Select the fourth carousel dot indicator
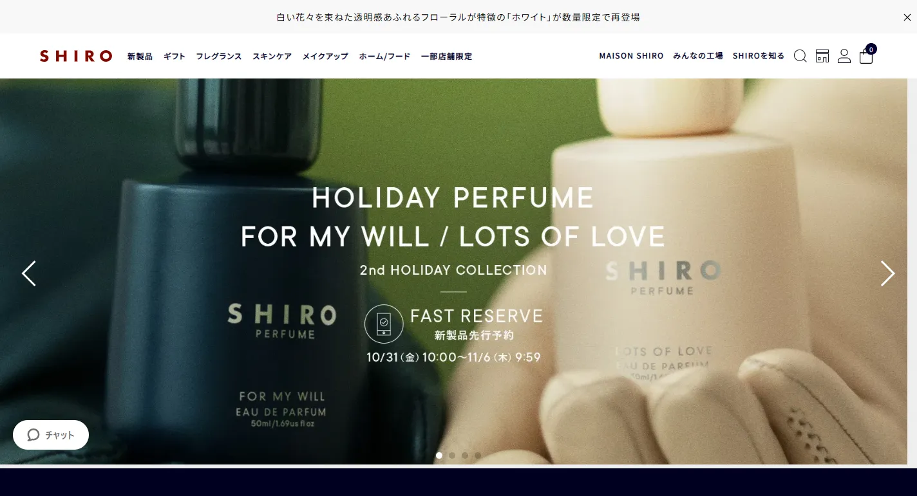The height and width of the screenshot is (496, 917). (x=478, y=455)
